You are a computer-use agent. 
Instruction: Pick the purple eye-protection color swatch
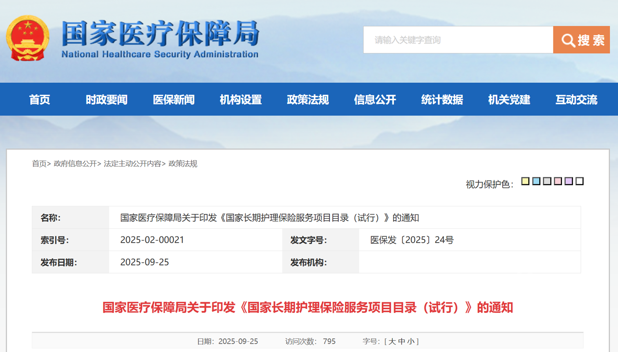click(569, 181)
